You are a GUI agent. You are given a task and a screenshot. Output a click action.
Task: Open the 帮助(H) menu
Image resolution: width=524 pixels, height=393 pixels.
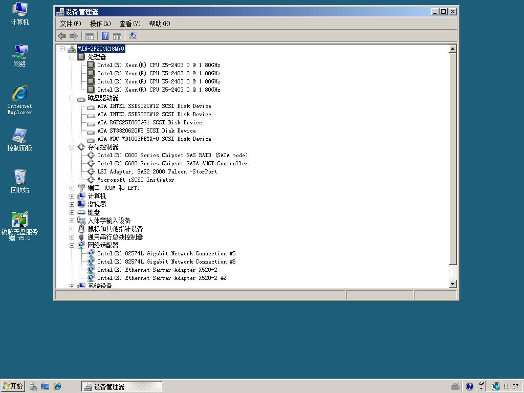[x=160, y=24]
